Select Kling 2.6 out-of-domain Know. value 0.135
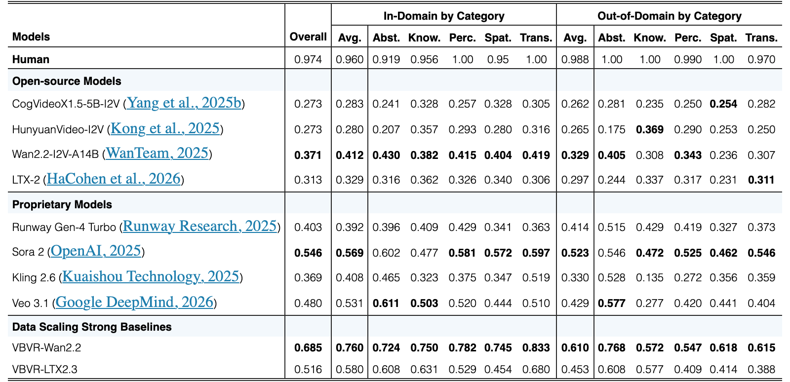Screen dimensions: 790x382 point(650,277)
